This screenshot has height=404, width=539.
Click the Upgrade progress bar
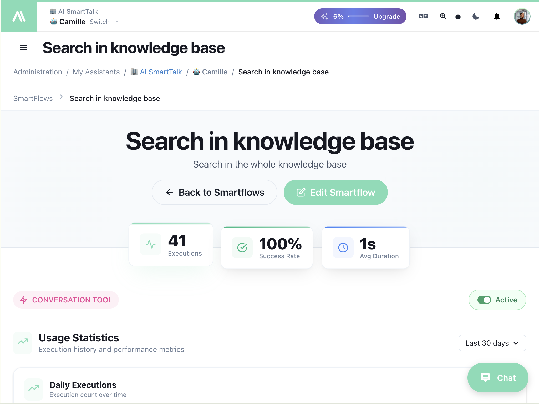(359, 16)
